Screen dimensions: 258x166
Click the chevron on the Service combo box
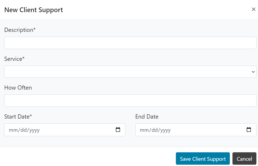coord(253,71)
